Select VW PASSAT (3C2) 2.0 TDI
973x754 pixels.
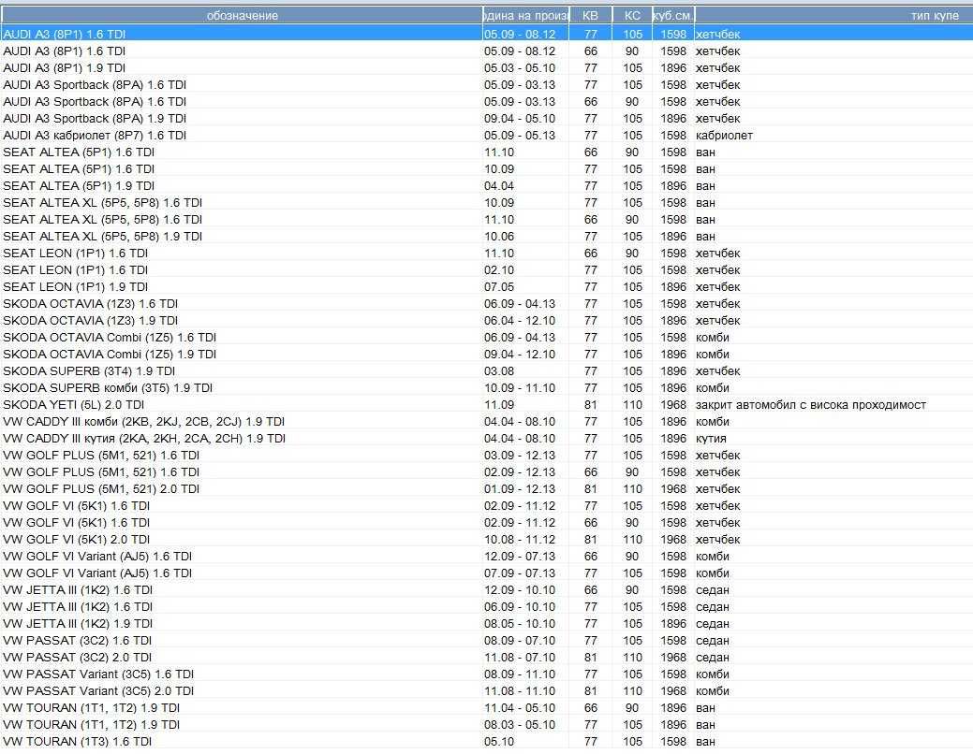point(487,658)
